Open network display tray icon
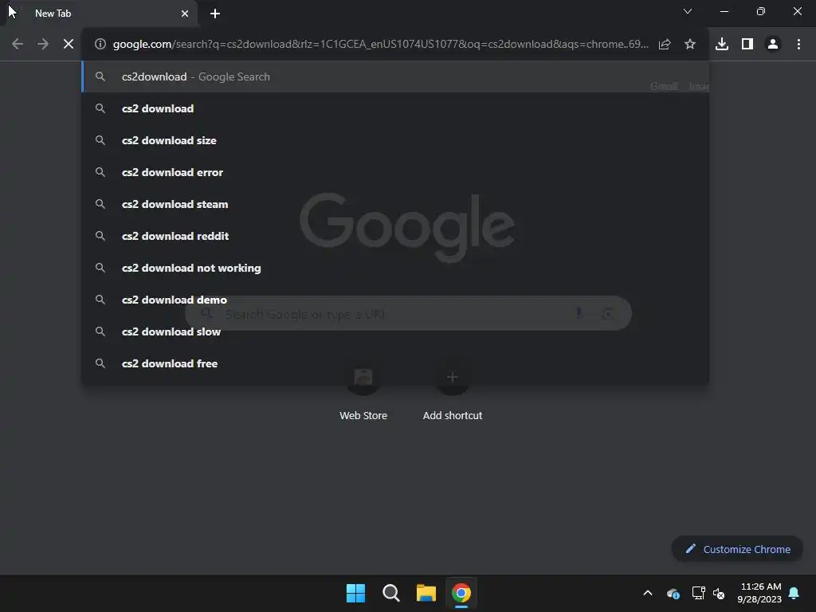Image resolution: width=816 pixels, height=612 pixels. click(698, 593)
